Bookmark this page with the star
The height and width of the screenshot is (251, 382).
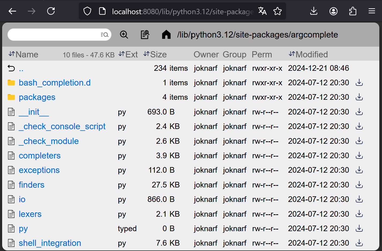[x=278, y=11]
